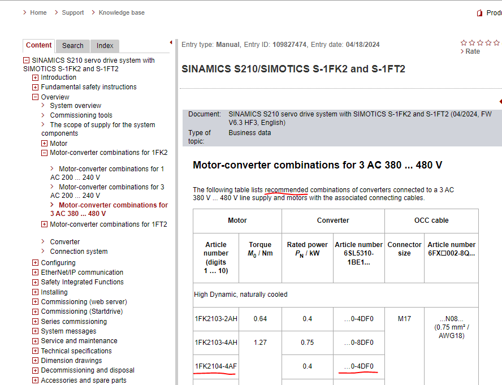Screen dimensions: 502x385
Task: Expand Service and maintenance node
Action: 35,341
